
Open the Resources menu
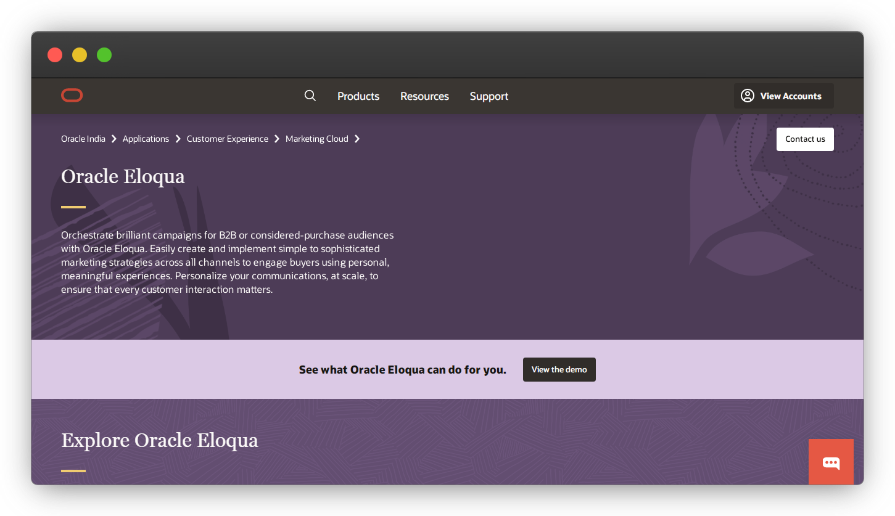[424, 96]
